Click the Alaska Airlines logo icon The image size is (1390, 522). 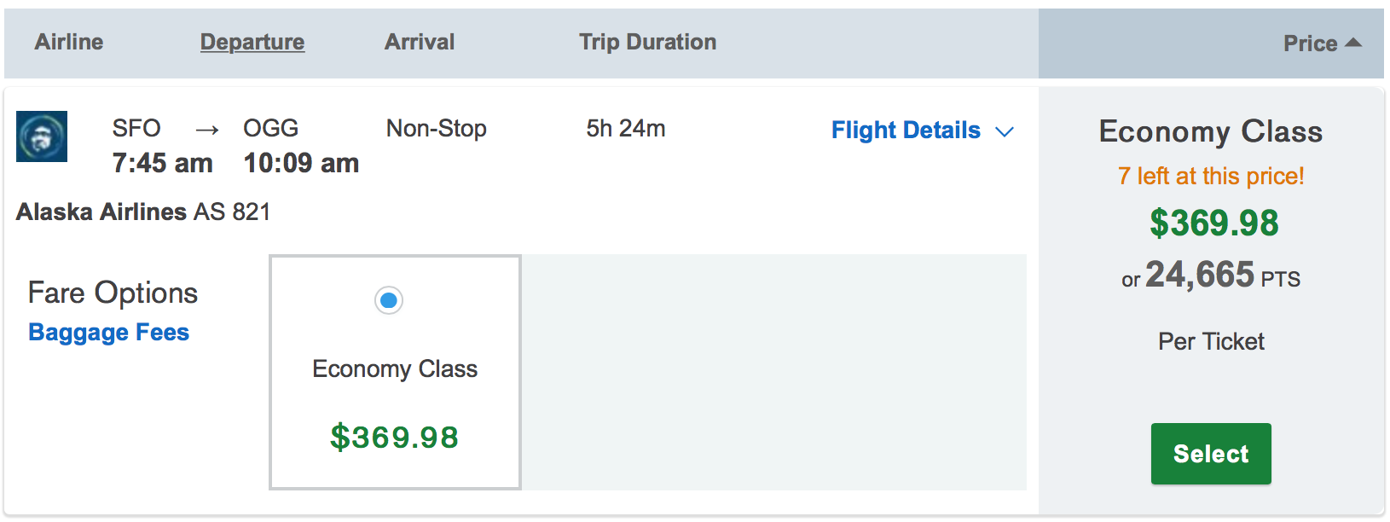[x=42, y=136]
